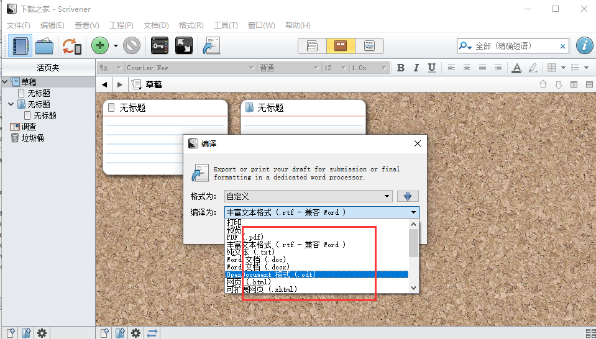Center align text
Screen dimensions: 596x339
(467, 68)
